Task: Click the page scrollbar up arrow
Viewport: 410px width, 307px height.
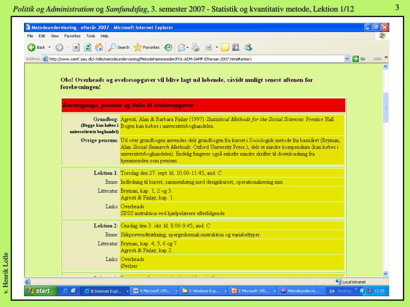Action: coord(386,67)
